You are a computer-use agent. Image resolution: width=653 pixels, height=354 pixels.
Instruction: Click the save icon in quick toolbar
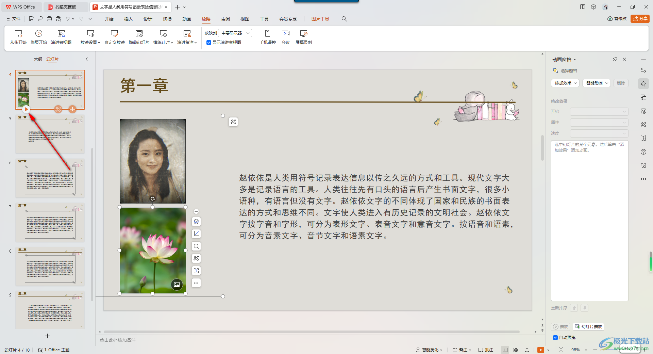coord(32,19)
